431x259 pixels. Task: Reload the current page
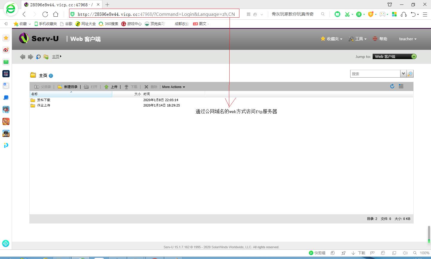[x=45, y=14]
